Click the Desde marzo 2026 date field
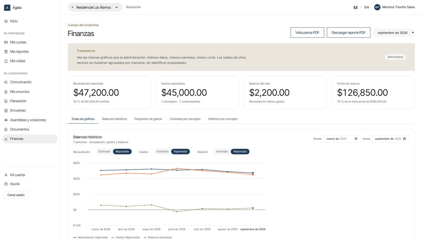The height and width of the screenshot is (240, 423). (x=342, y=139)
